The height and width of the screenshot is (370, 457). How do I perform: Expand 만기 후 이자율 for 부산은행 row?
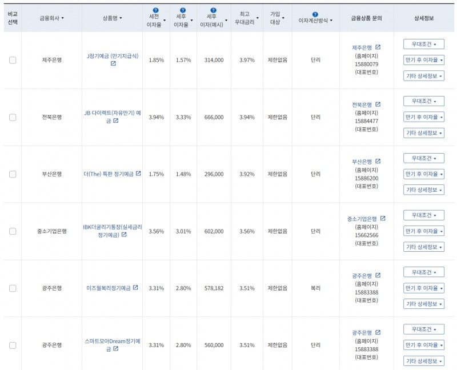(424, 174)
